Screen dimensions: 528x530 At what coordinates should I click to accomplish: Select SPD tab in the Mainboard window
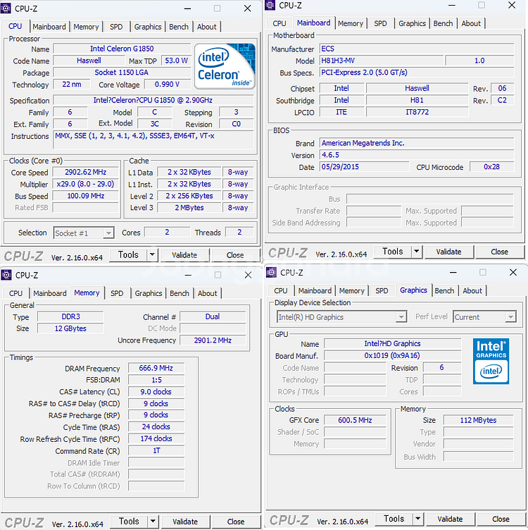(380, 23)
